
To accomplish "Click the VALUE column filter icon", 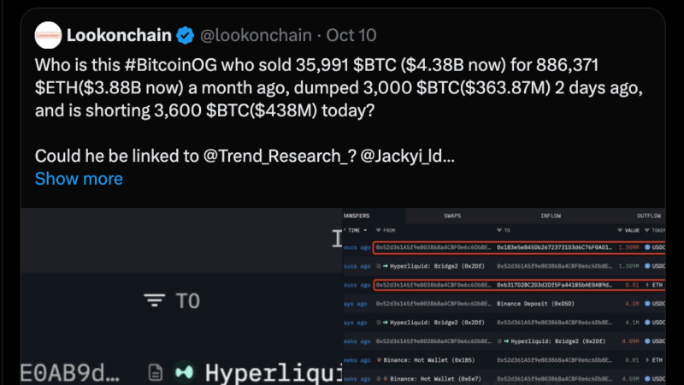I will pyautogui.click(x=619, y=231).
